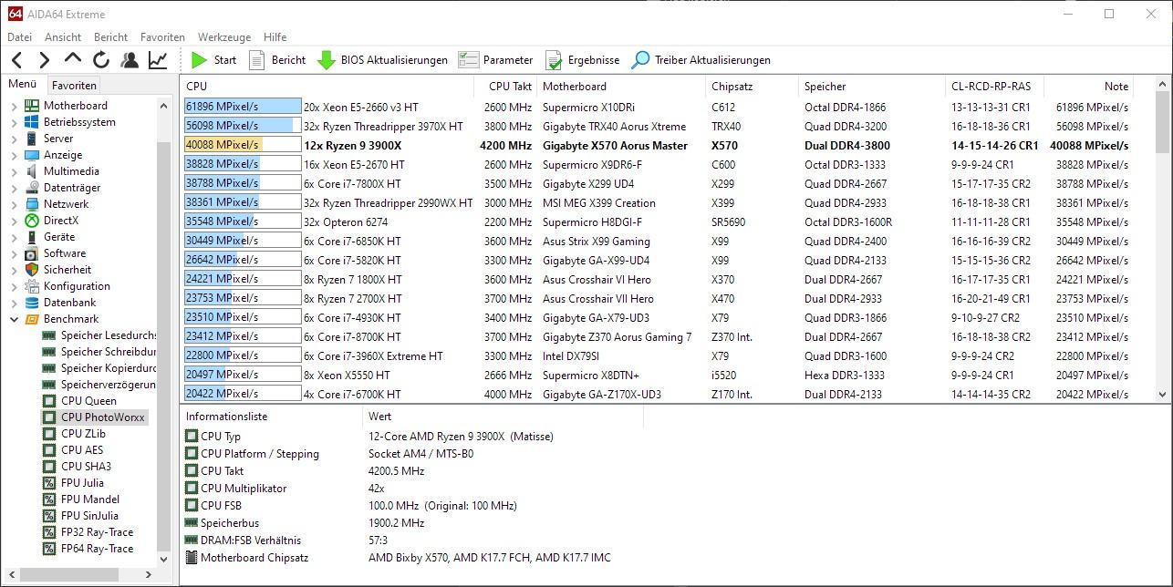Sort by Speicher column header
This screenshot has width=1173, height=587.
[x=872, y=87]
